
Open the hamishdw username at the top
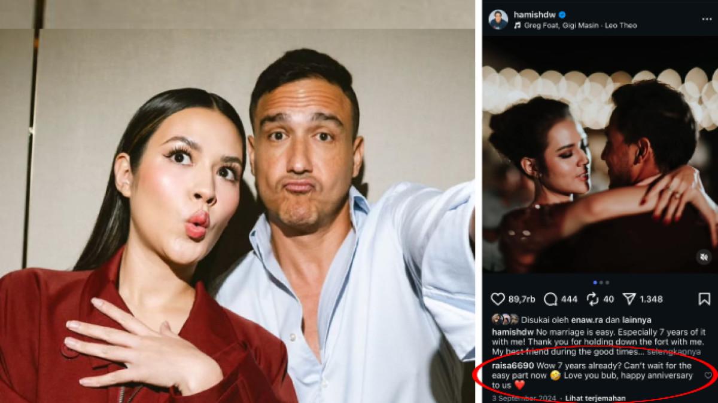(x=534, y=15)
